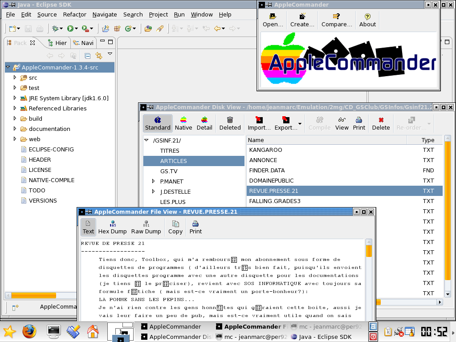
Task: Click the External Tools run icon
Action: click(85, 28)
